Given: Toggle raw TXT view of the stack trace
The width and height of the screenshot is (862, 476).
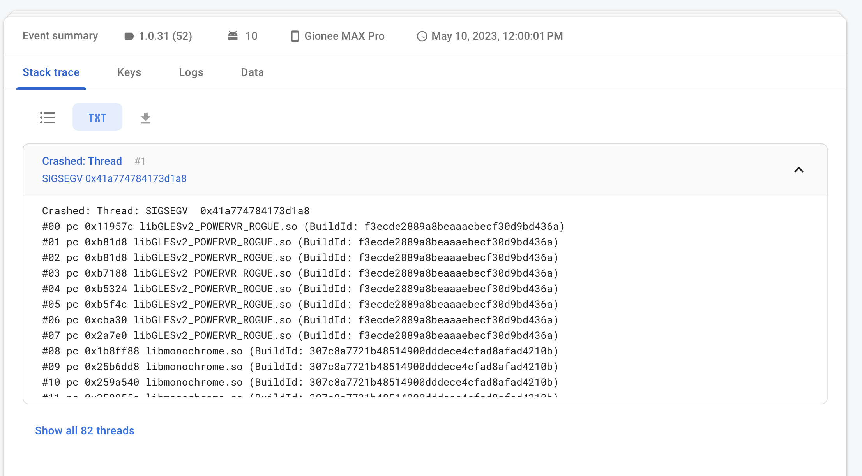Looking at the screenshot, I should (x=97, y=117).
